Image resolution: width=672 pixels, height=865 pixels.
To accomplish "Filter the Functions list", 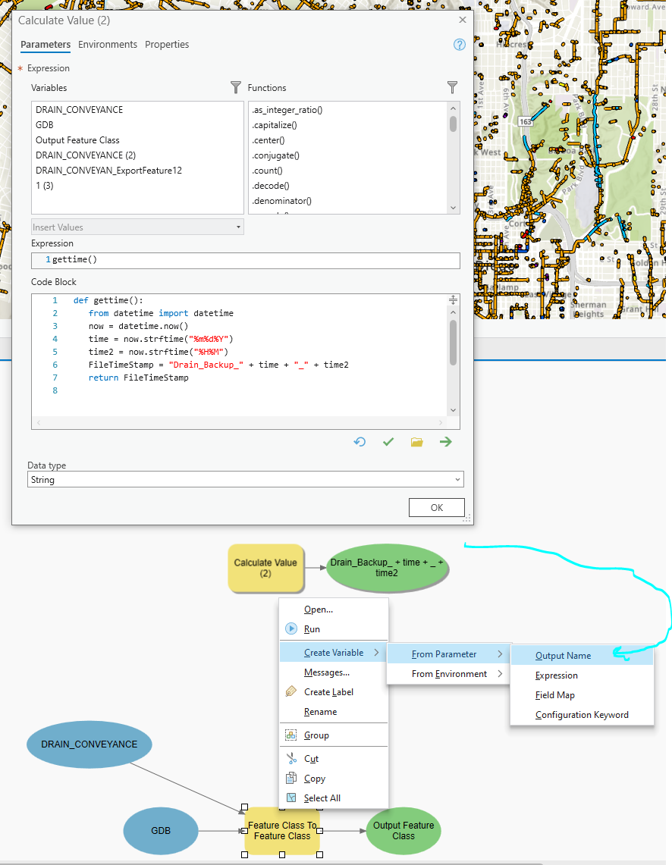I will [452, 87].
